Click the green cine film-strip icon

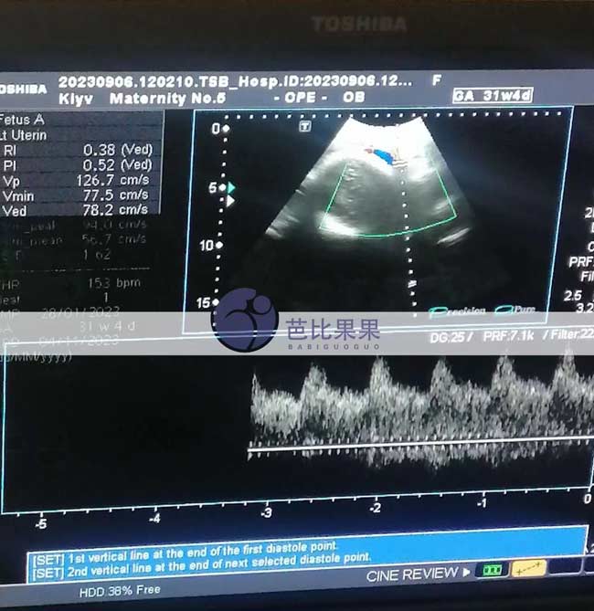tap(492, 571)
